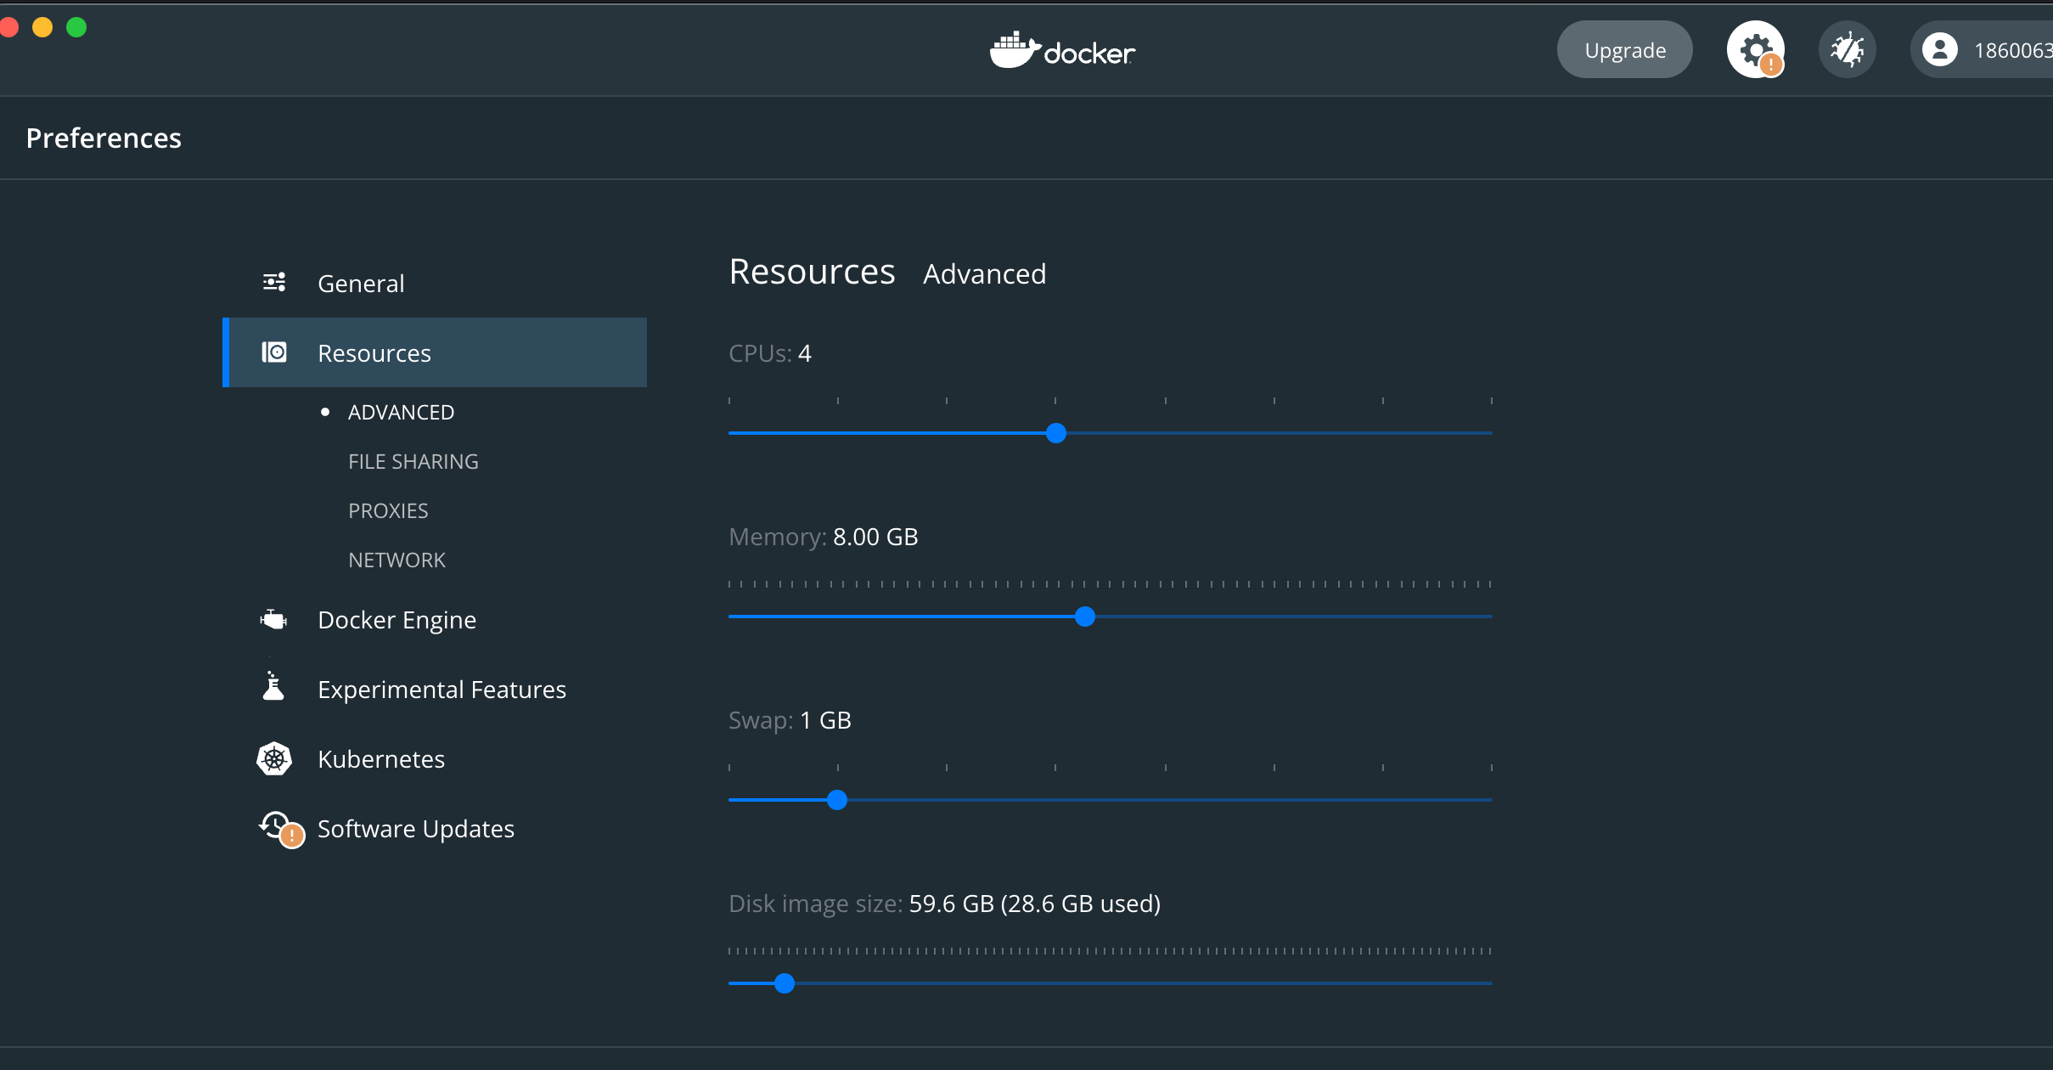The width and height of the screenshot is (2053, 1070).
Task: Open the NETWORK resources settings
Action: 397,559
